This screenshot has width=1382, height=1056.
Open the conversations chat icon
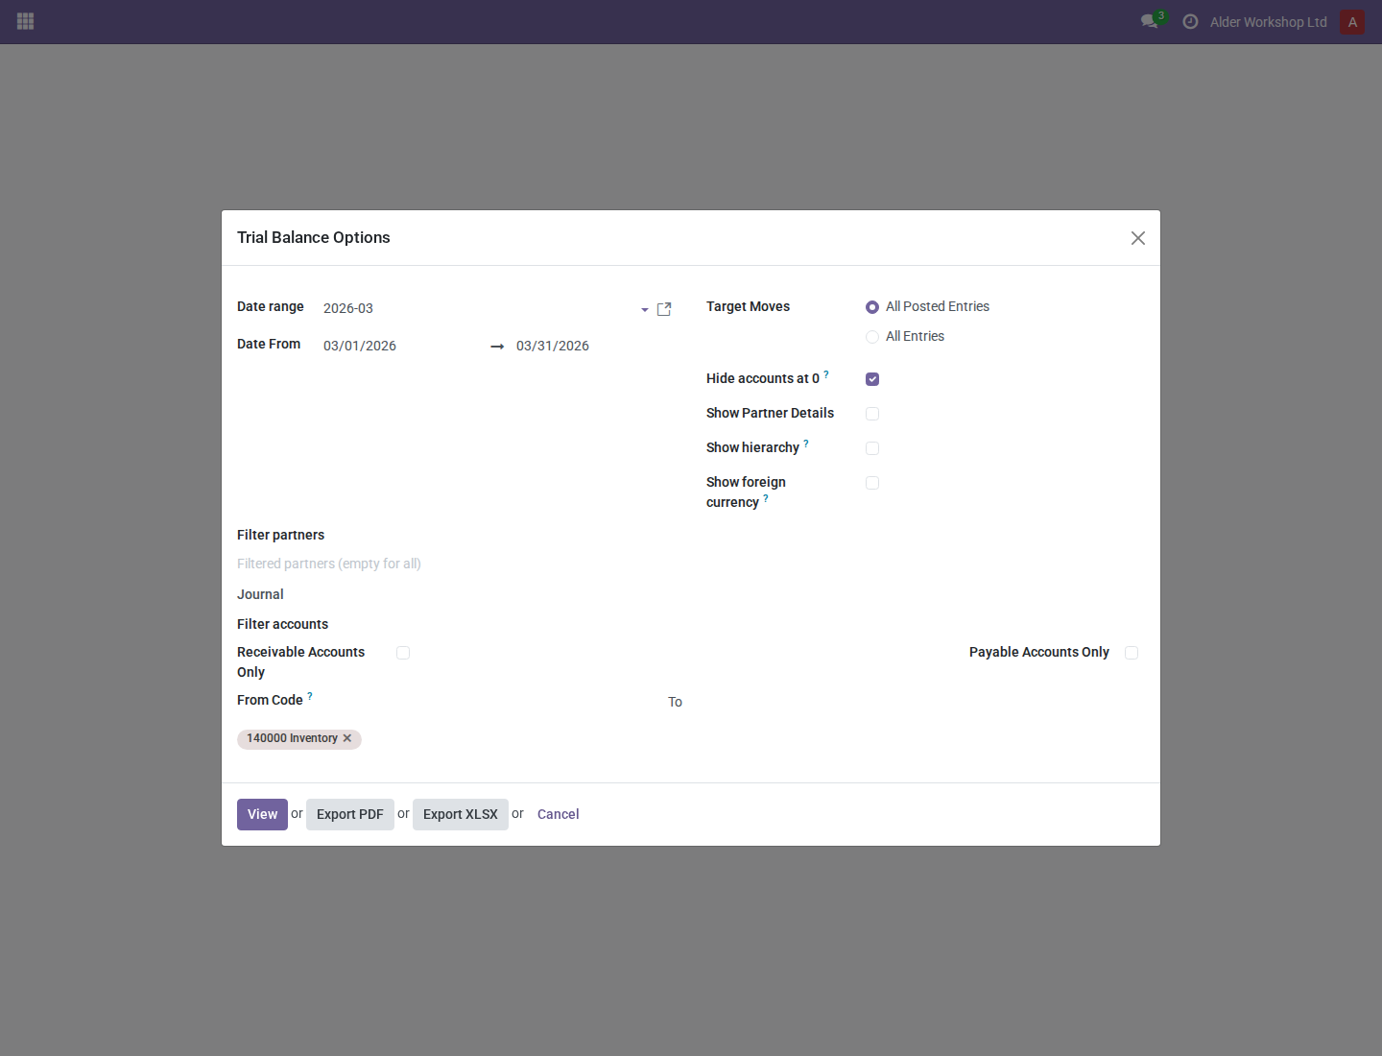pos(1149,21)
